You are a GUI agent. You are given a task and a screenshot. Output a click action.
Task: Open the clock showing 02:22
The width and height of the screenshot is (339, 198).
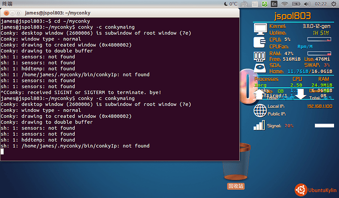coord(320,4)
